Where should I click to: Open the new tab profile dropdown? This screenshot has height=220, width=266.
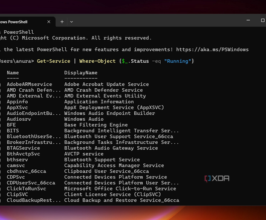[x=71, y=22]
